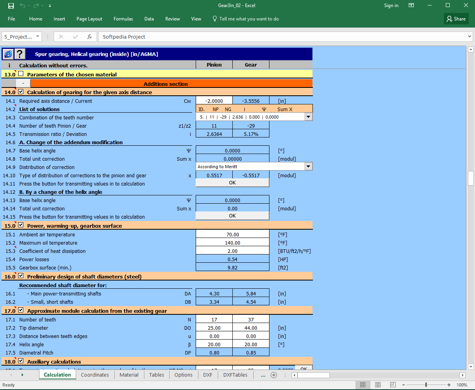Open help via the question mark icon
This screenshot has height=390, width=475.
click(x=21, y=54)
